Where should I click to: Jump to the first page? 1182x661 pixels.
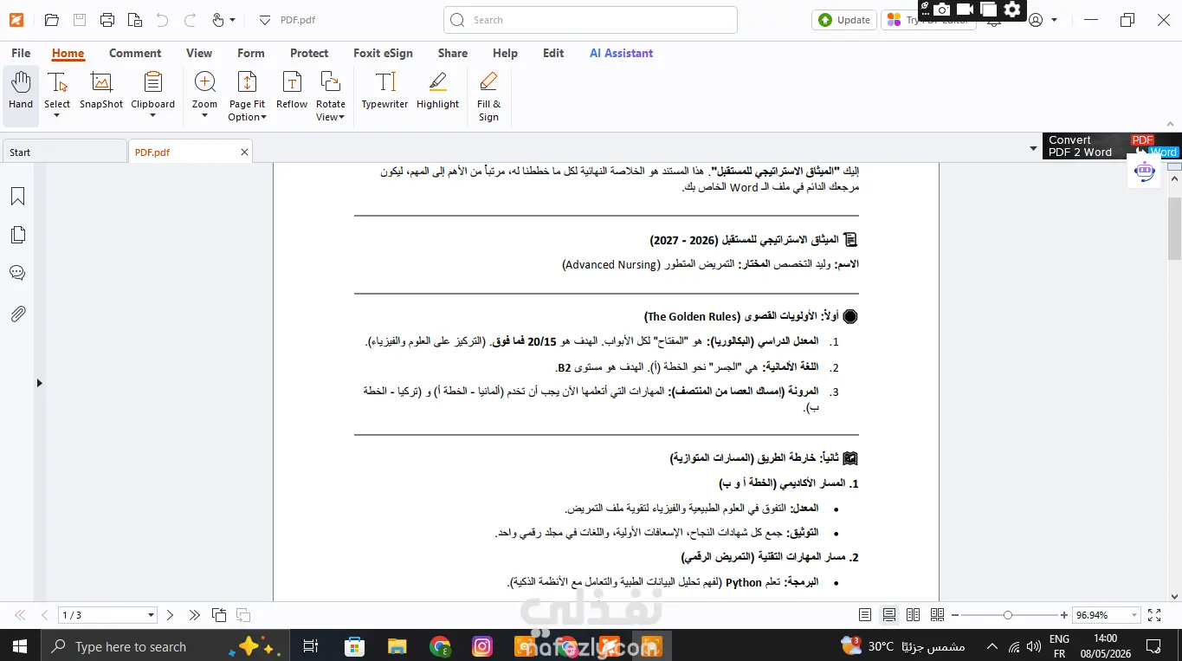pos(20,615)
